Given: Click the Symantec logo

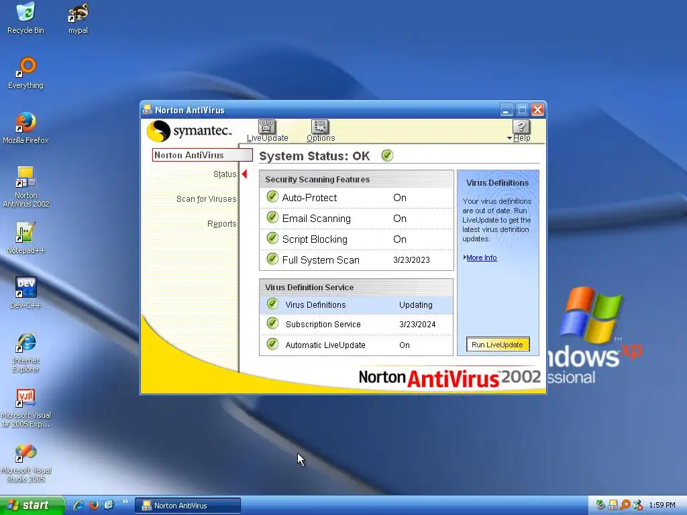Looking at the screenshot, I should 189,131.
